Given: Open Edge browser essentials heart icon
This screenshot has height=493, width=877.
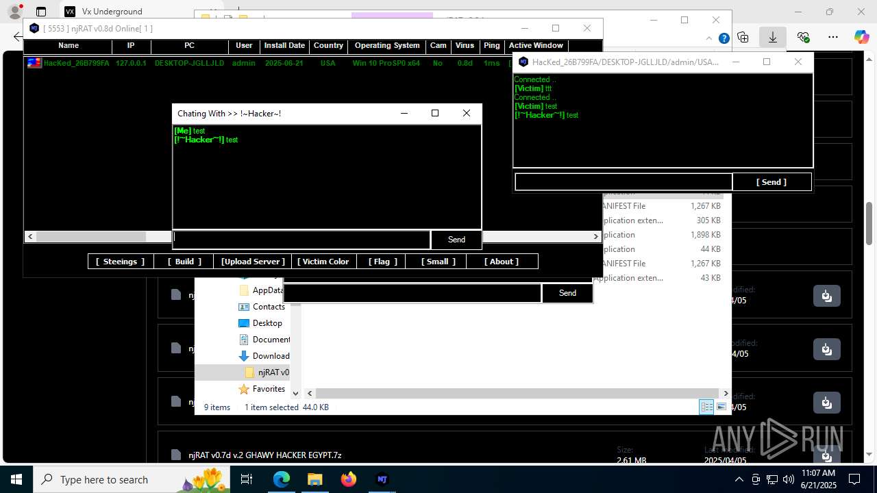Looking at the screenshot, I should 803,37.
